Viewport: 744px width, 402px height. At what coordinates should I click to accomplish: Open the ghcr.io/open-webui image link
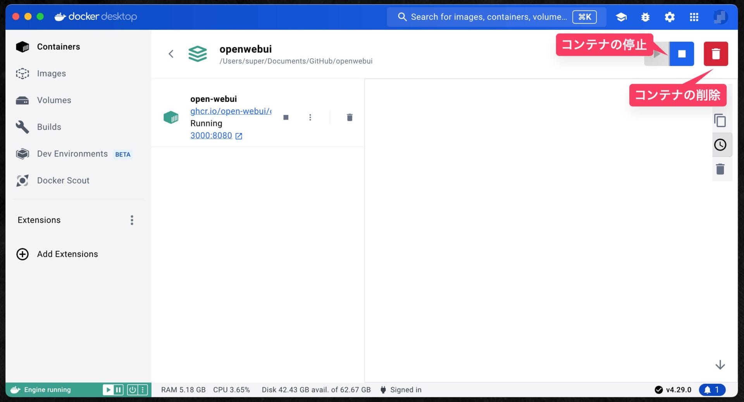pos(231,111)
